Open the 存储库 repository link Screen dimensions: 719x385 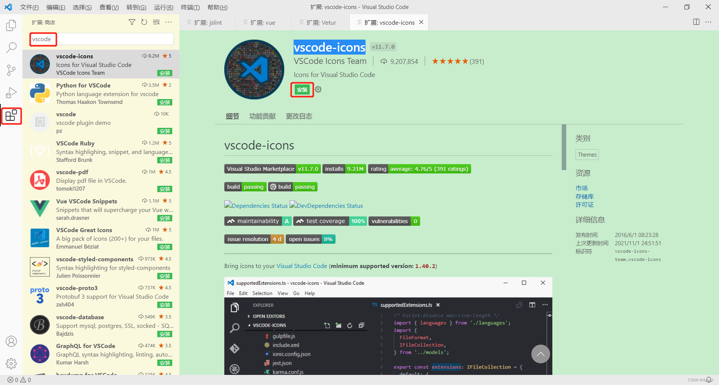pyautogui.click(x=585, y=197)
